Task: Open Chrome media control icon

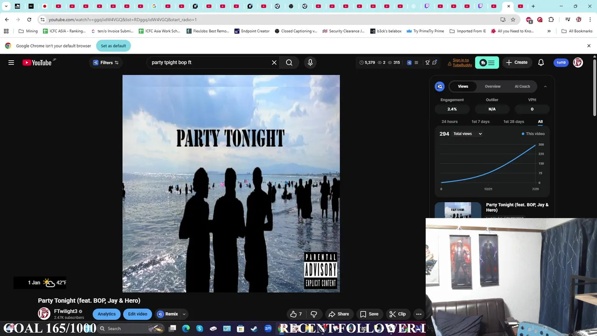Action: tap(568, 20)
